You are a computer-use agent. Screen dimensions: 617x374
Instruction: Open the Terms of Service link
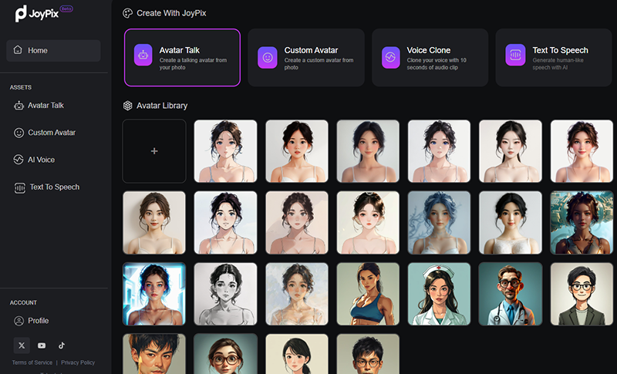point(32,362)
